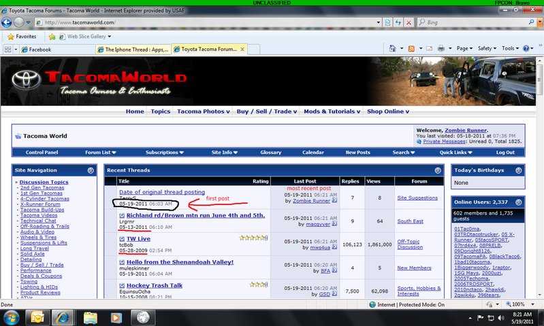This screenshot has height=326, width=544.
Task: Go to last post by mws4ua
Action: 334,247
